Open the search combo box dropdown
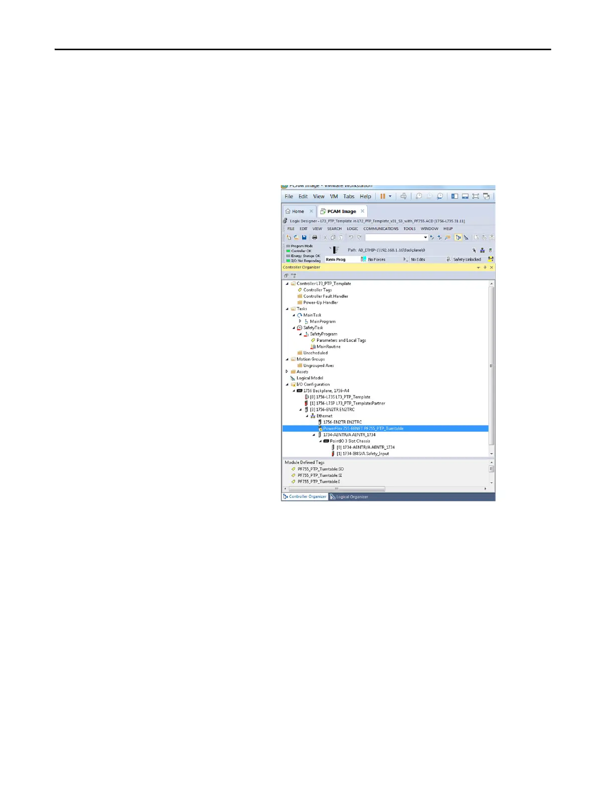This screenshot has width=614, height=795. point(425,237)
